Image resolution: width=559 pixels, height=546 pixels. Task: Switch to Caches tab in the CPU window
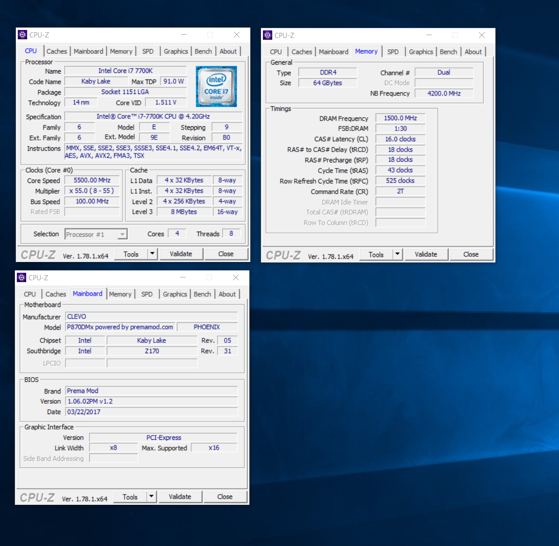[57, 51]
